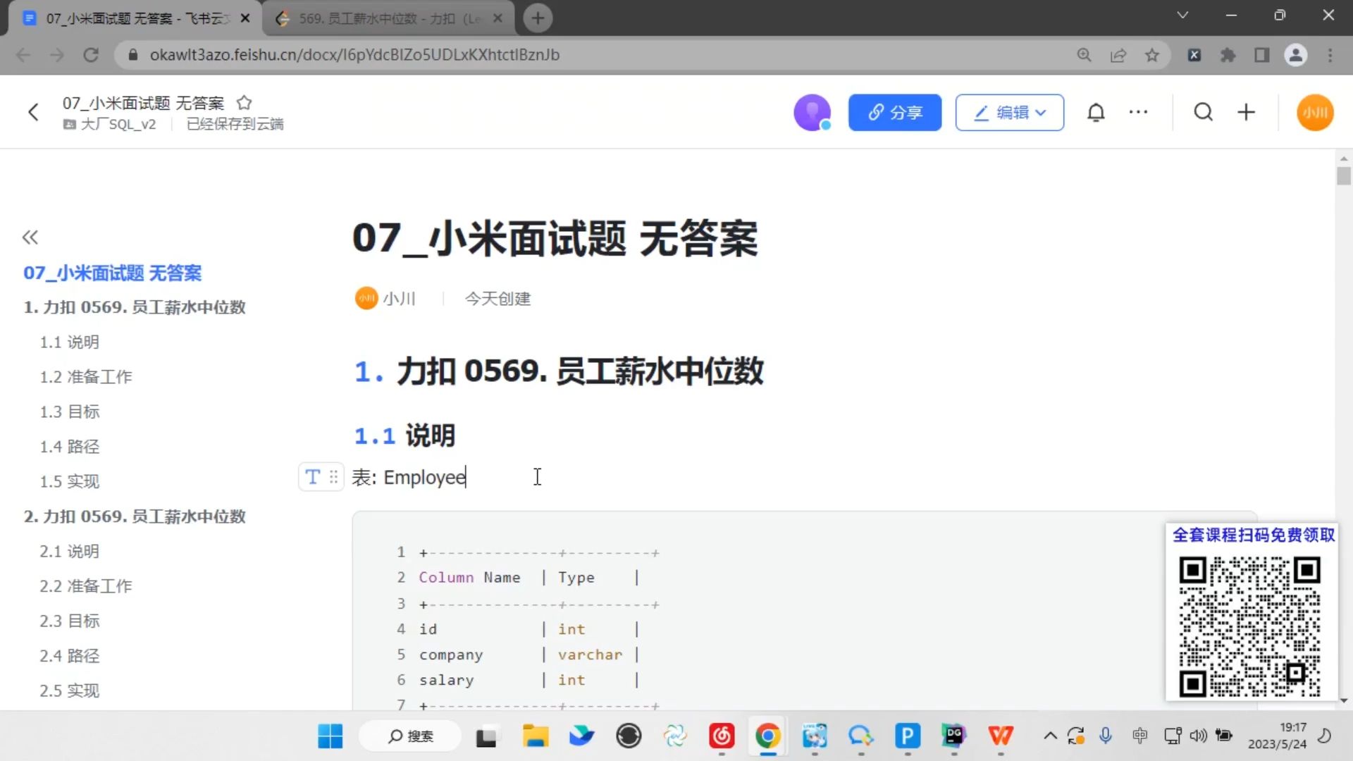This screenshot has height=761, width=1353.
Task: Open the Windows Start menu
Action: point(330,736)
